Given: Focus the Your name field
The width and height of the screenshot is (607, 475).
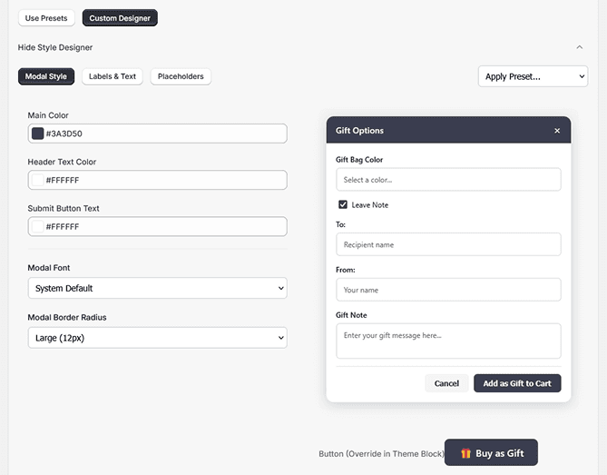Looking at the screenshot, I should coord(448,290).
